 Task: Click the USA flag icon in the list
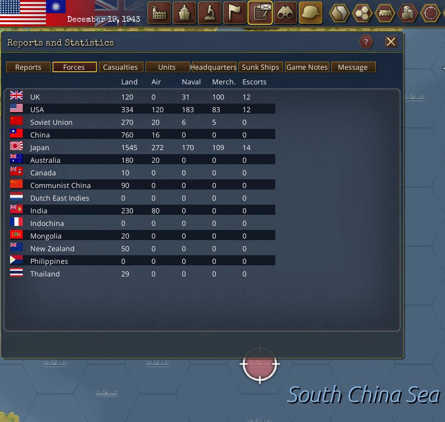tap(17, 108)
